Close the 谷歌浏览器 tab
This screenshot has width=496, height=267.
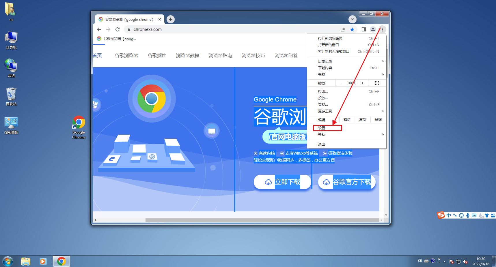(160, 19)
